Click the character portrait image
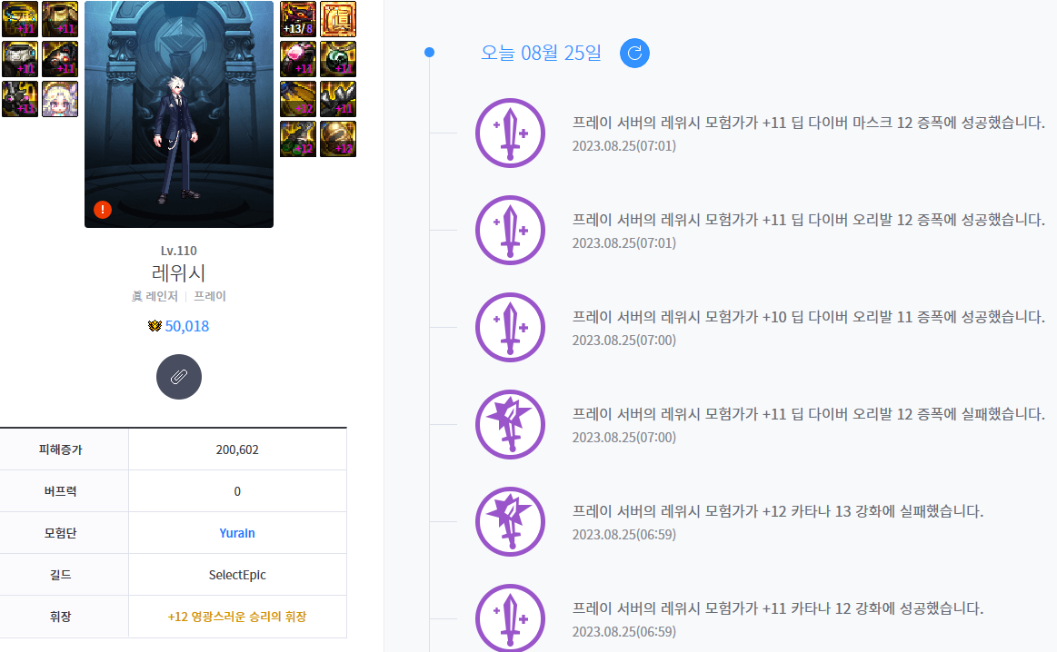Viewport: 1057px width, 652px height. (179, 114)
